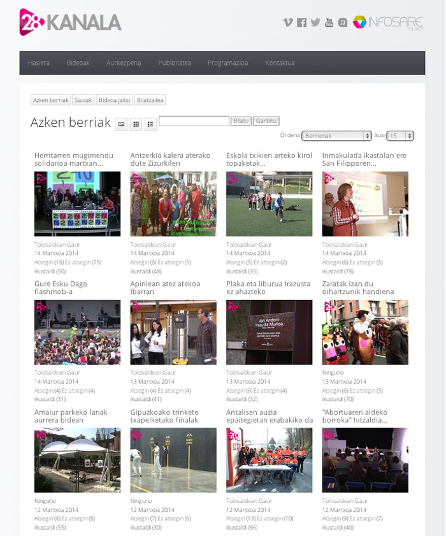Click title 'Inmakulada ikastolan ere San Filipporen...'

pyautogui.click(x=364, y=159)
